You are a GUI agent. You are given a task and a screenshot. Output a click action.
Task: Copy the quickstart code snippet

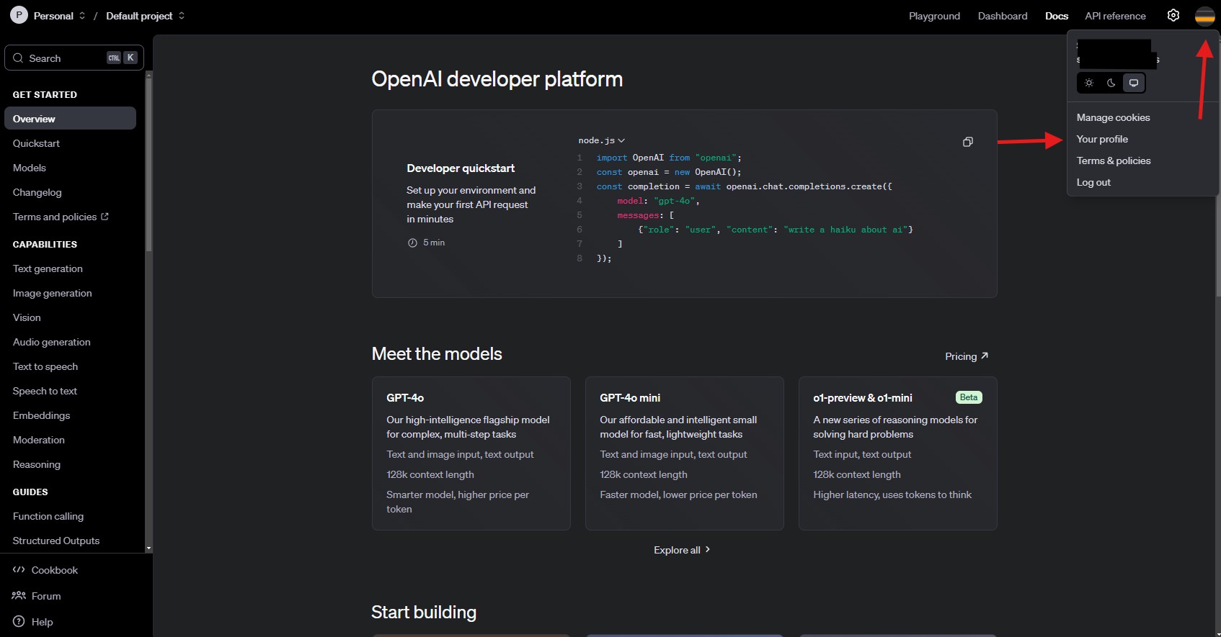pos(967,142)
